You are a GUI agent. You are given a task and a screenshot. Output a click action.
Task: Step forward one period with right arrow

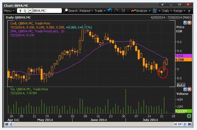pyautogui.click(x=185, y=124)
